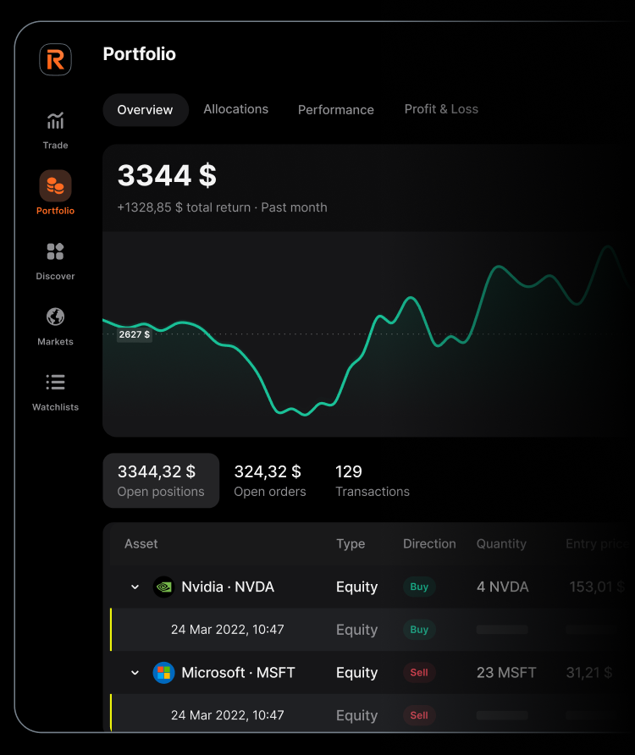Show Open orders 324,32 $
The image size is (635, 755).
269,481
